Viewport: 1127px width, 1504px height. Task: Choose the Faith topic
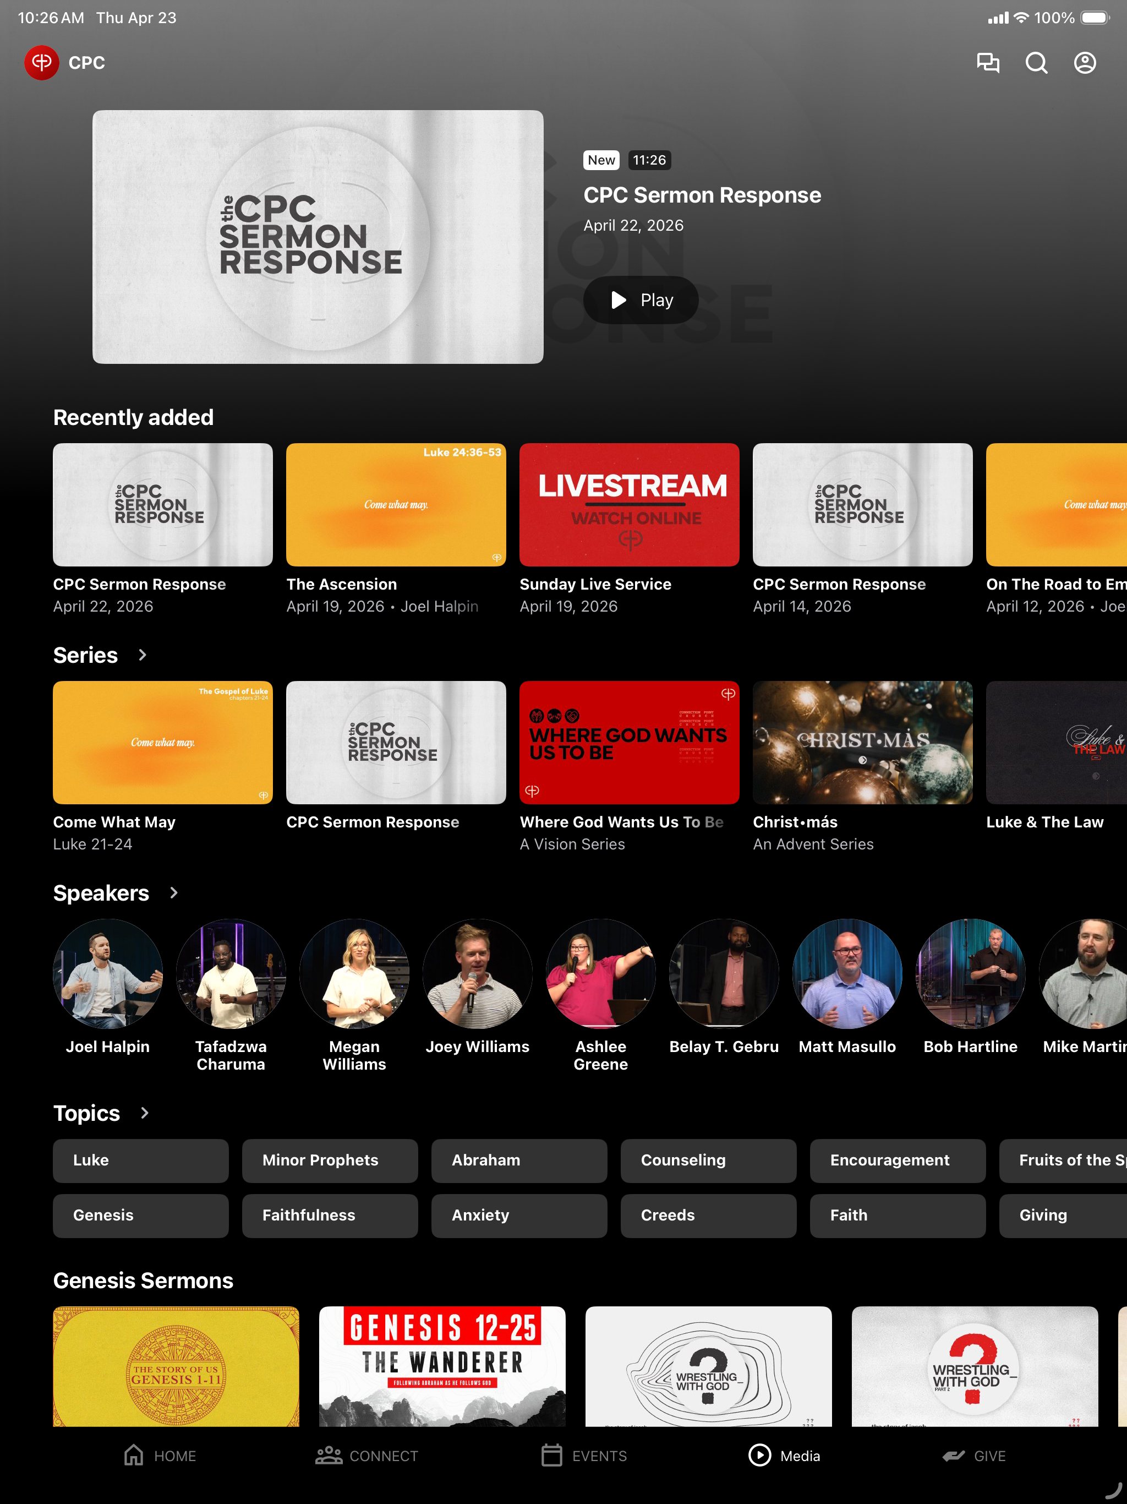897,1216
